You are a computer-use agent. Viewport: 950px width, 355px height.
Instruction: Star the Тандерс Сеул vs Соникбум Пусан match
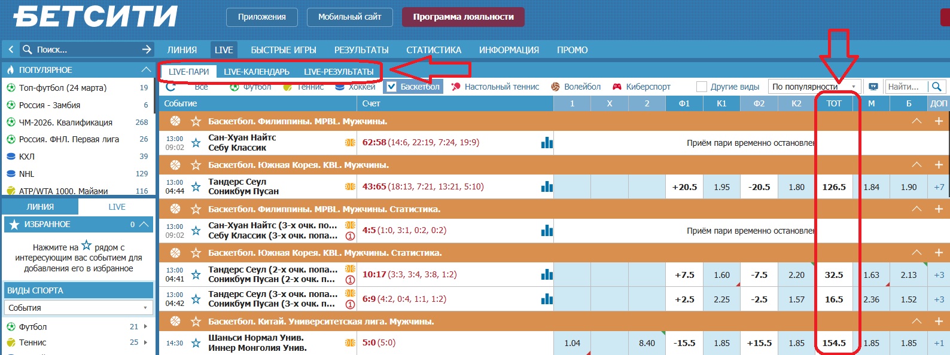point(196,186)
